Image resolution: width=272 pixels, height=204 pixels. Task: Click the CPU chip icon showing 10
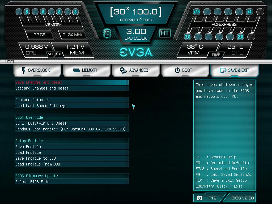107,33
